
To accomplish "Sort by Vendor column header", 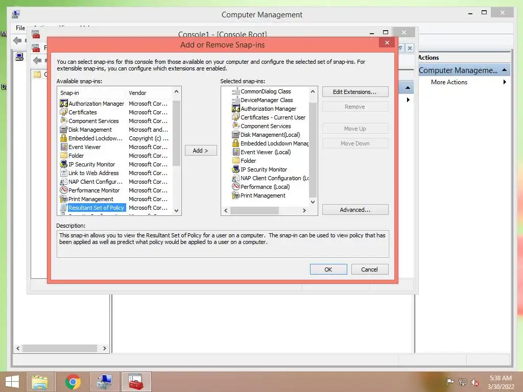I will (x=150, y=93).
